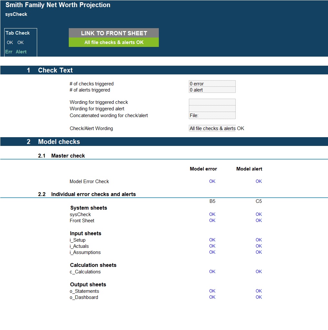Click c_Calculations row alert OK link

259,271
